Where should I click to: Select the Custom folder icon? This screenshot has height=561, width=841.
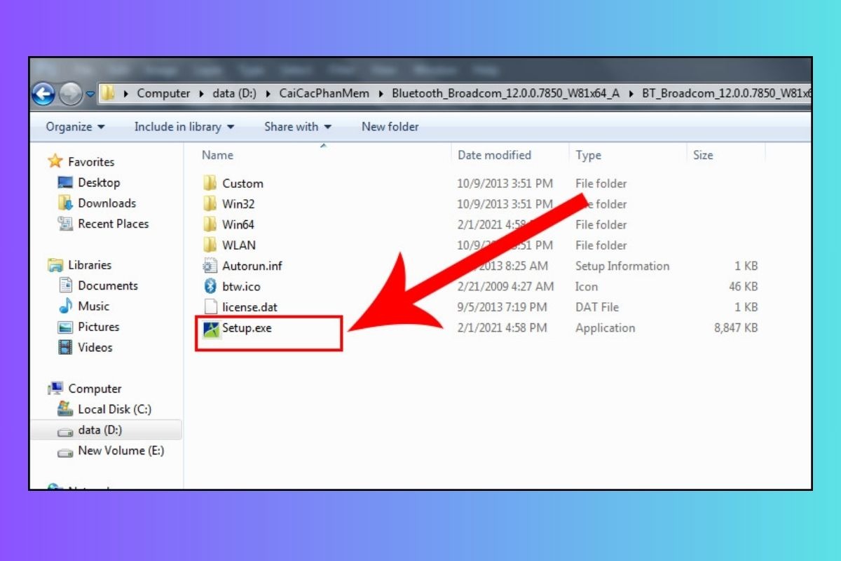click(210, 184)
